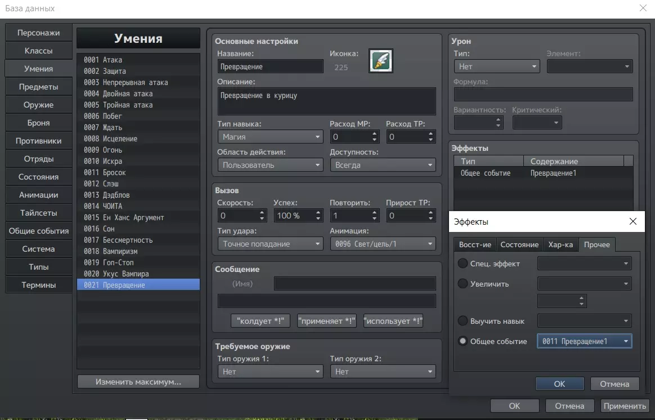Confirm the Эффекты dialog with OK

[x=559, y=383]
